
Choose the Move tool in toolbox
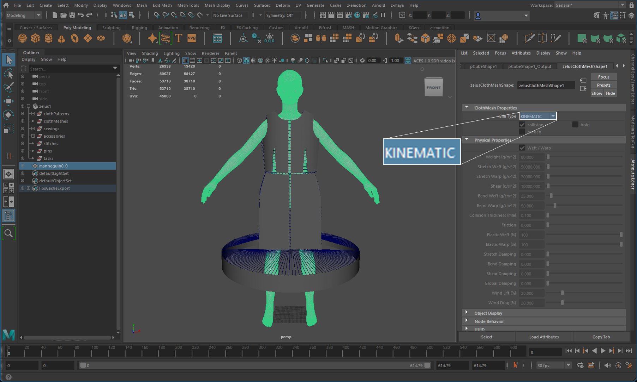[9, 101]
